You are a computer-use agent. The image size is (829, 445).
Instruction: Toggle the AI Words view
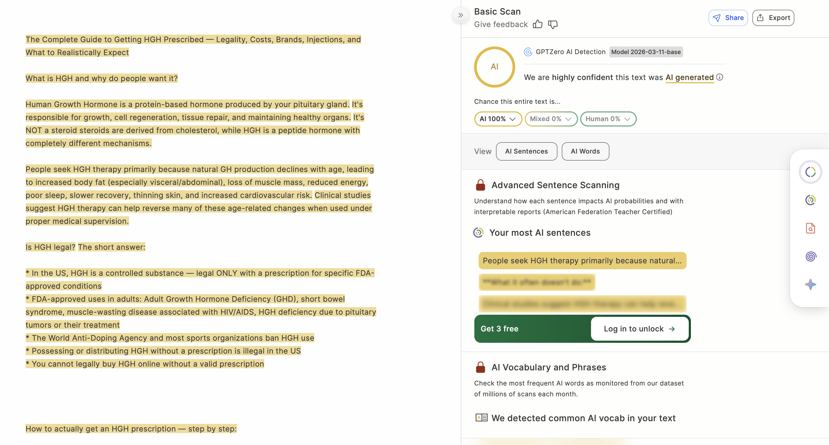[x=585, y=151]
